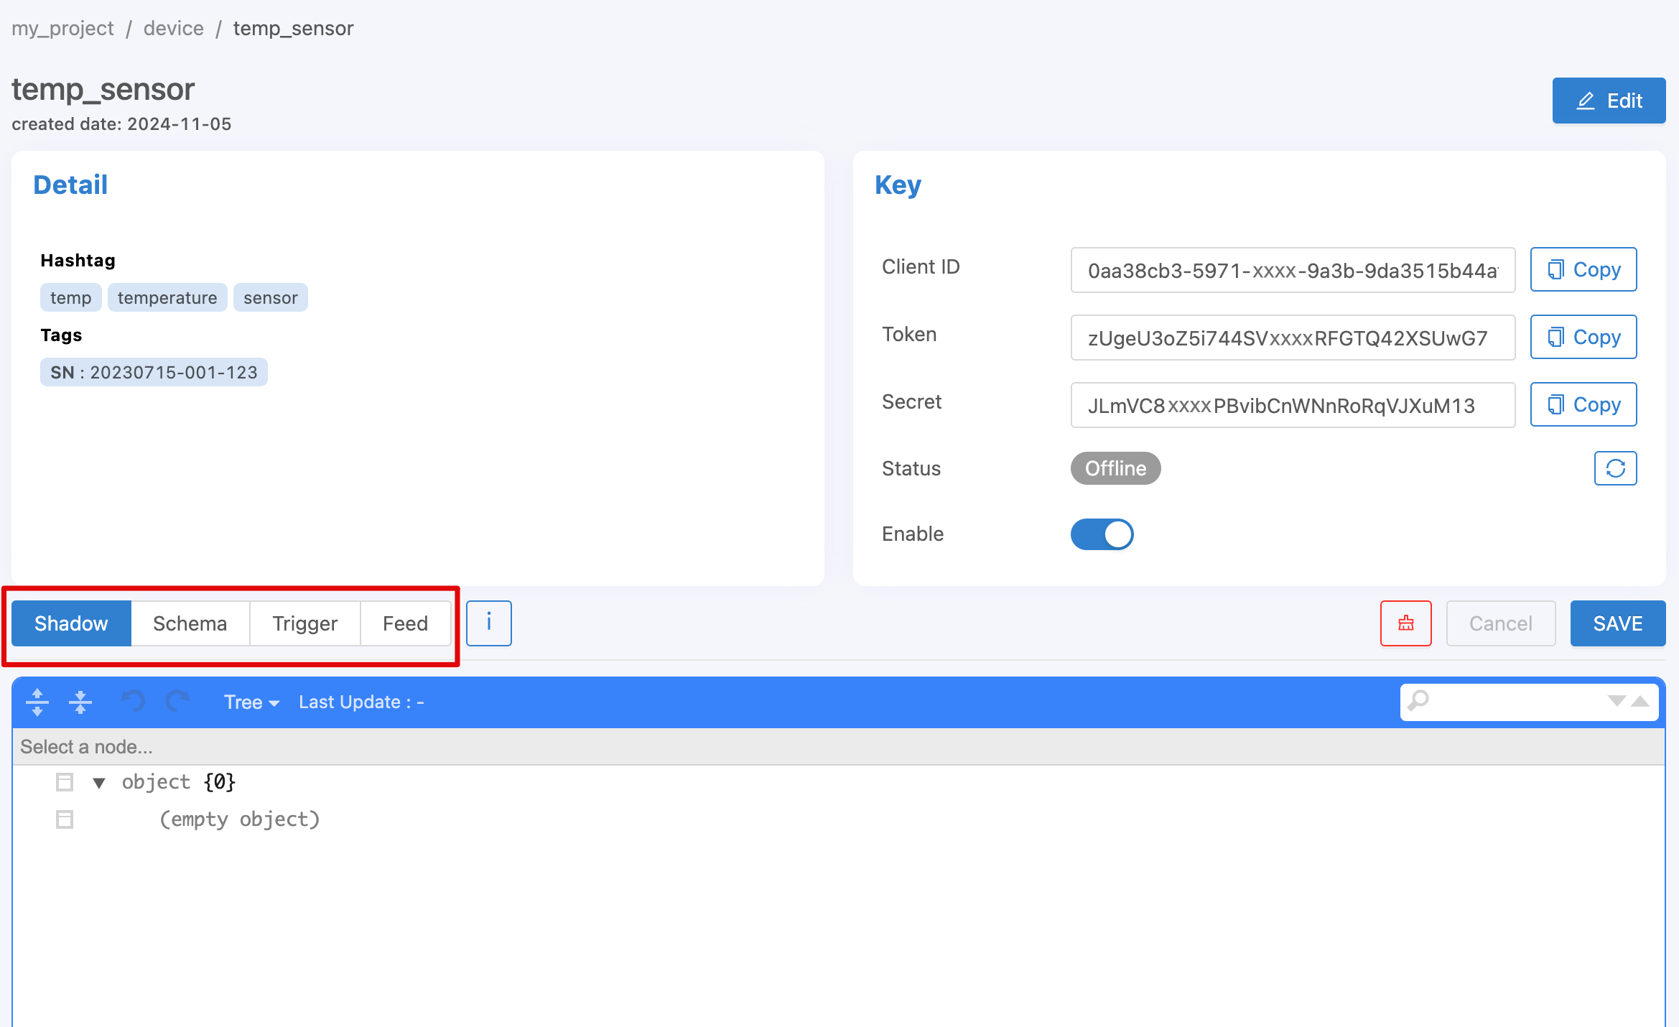Navigate to device in breadcrumb
Viewport: 1679px width, 1027px height.
tap(173, 28)
